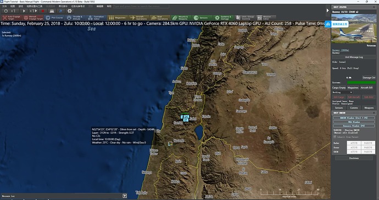Viewport: 379px width, 200px height.
Task: Open Boat Operations
Action: pos(160,18)
